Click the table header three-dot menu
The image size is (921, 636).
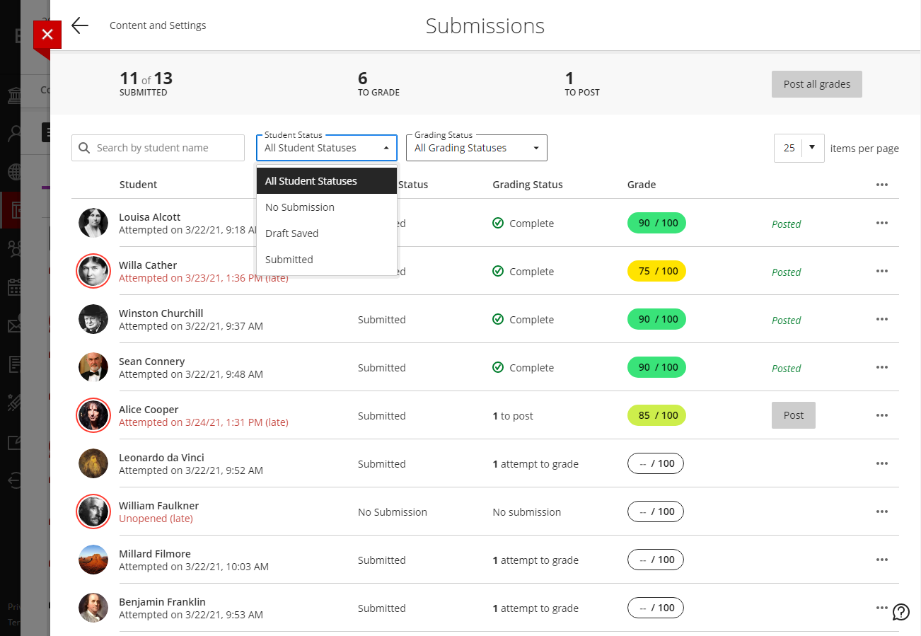coord(881,185)
